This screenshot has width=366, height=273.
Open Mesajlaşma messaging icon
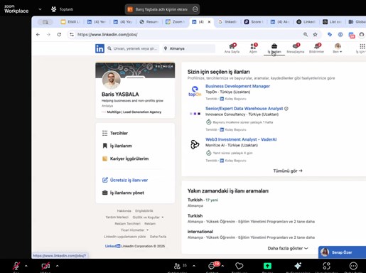(x=296, y=48)
